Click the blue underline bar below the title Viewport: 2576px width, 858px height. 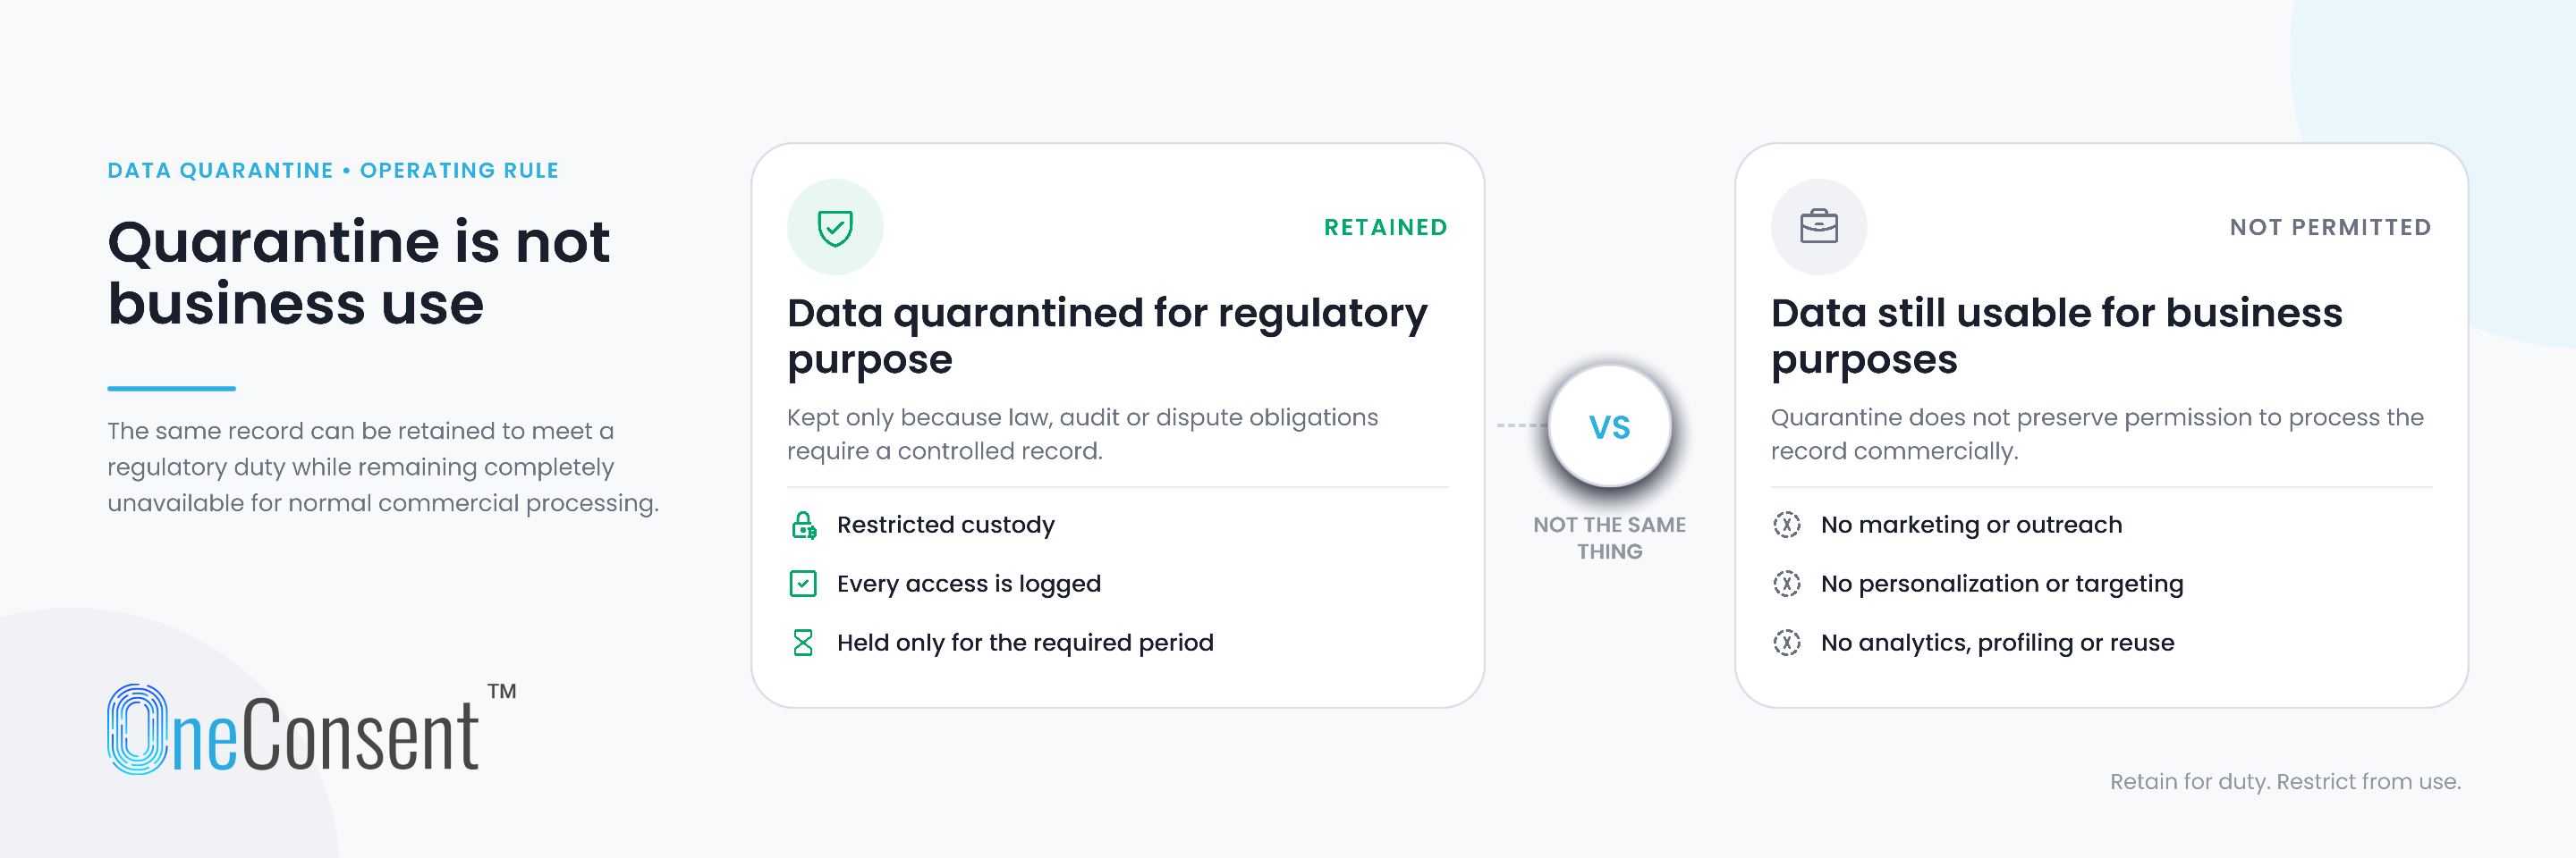click(x=171, y=389)
